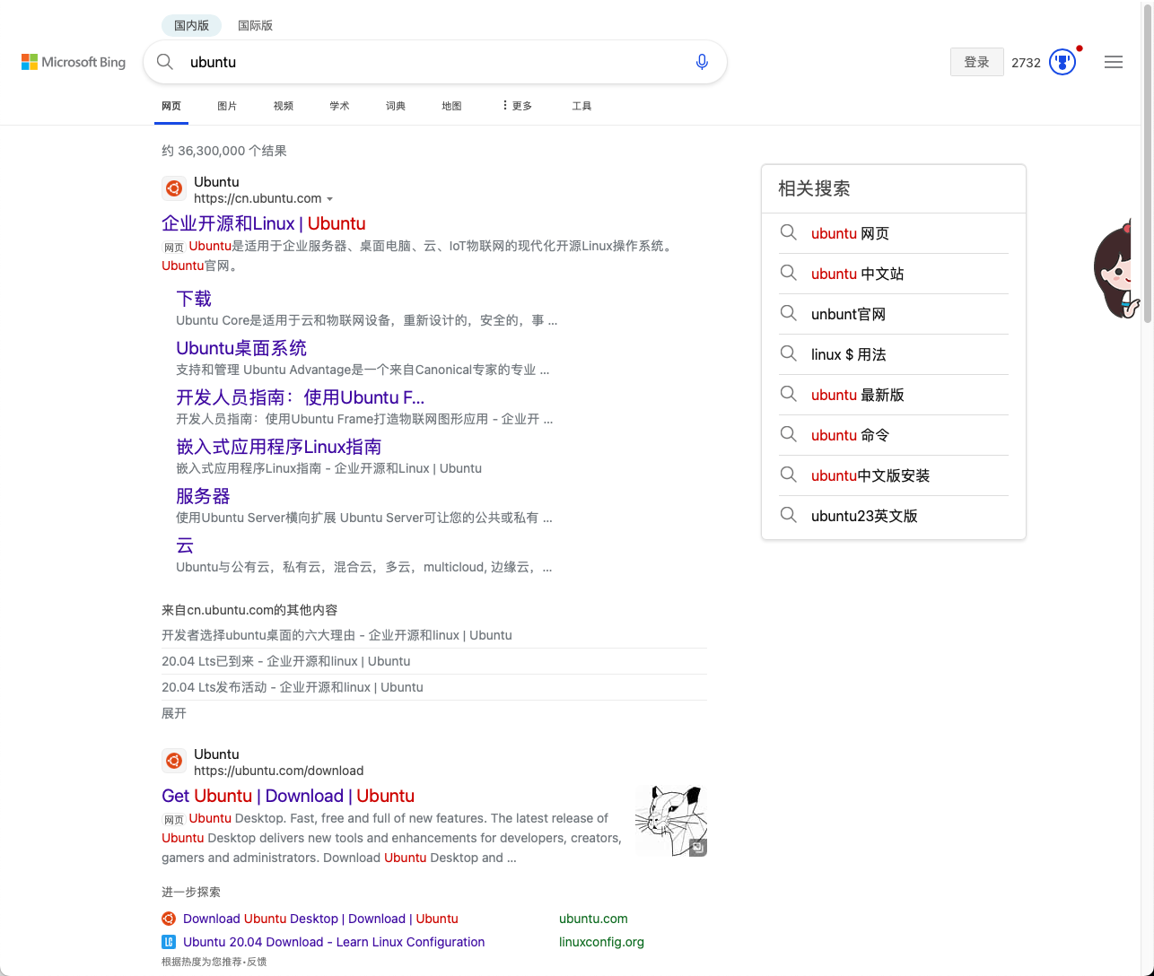Click the magnifier icon beside 'ubuntu 网页'
1154x976 pixels.
[x=789, y=233]
